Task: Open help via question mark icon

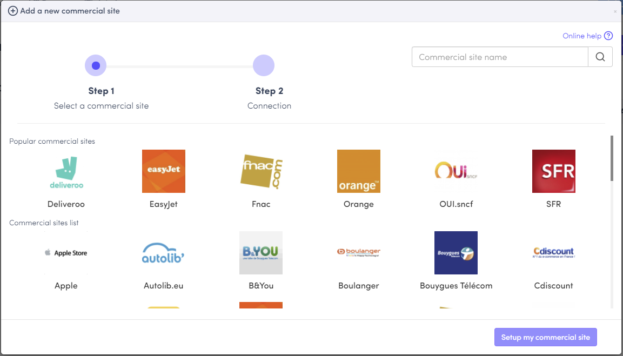Action: pos(608,36)
